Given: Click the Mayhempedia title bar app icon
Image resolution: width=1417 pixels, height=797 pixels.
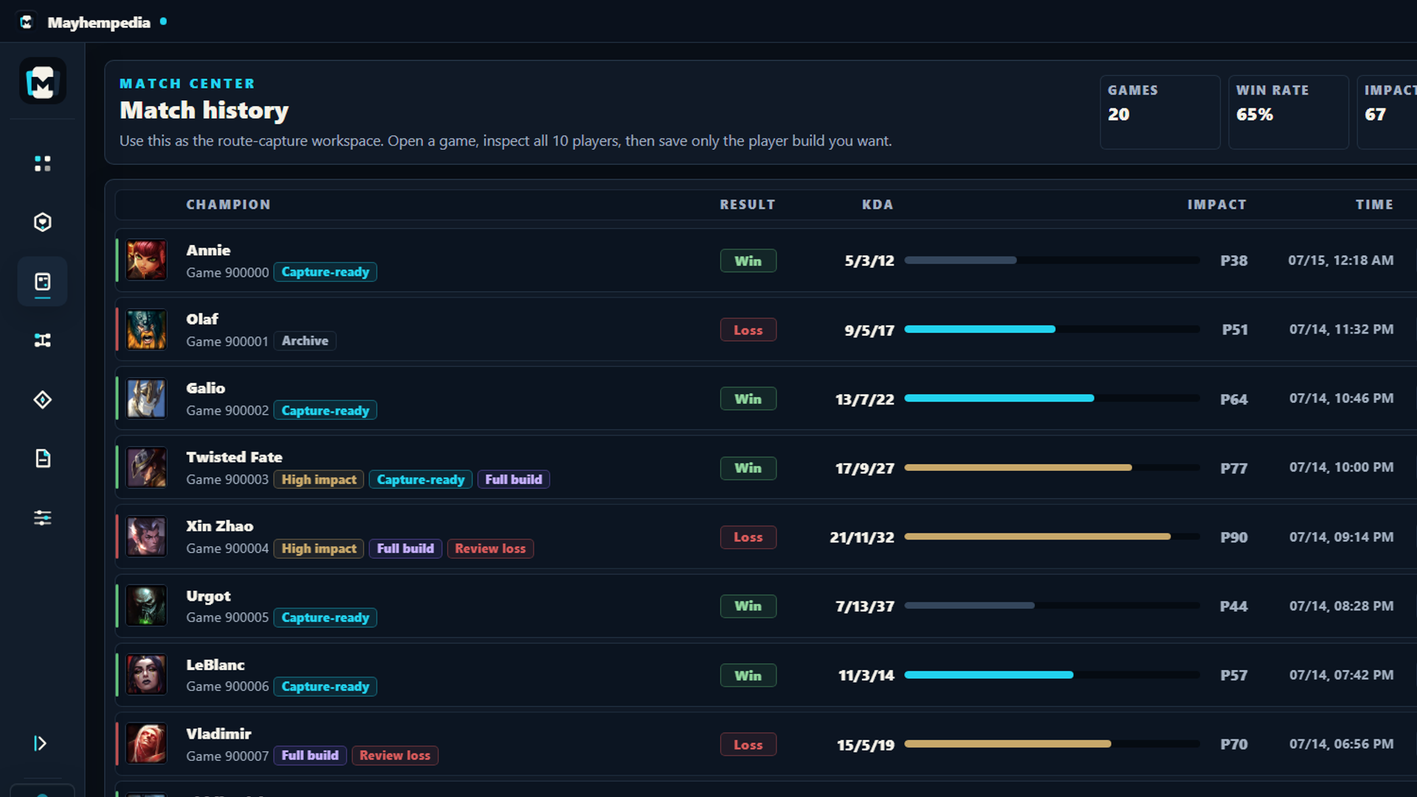Looking at the screenshot, I should point(27,21).
